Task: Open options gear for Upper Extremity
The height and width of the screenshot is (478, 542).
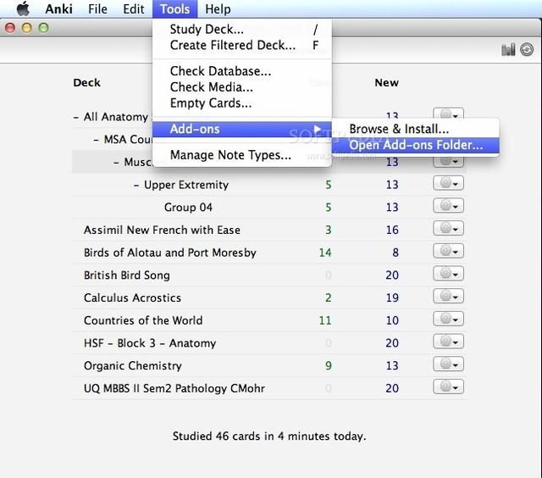Action: click(x=448, y=183)
